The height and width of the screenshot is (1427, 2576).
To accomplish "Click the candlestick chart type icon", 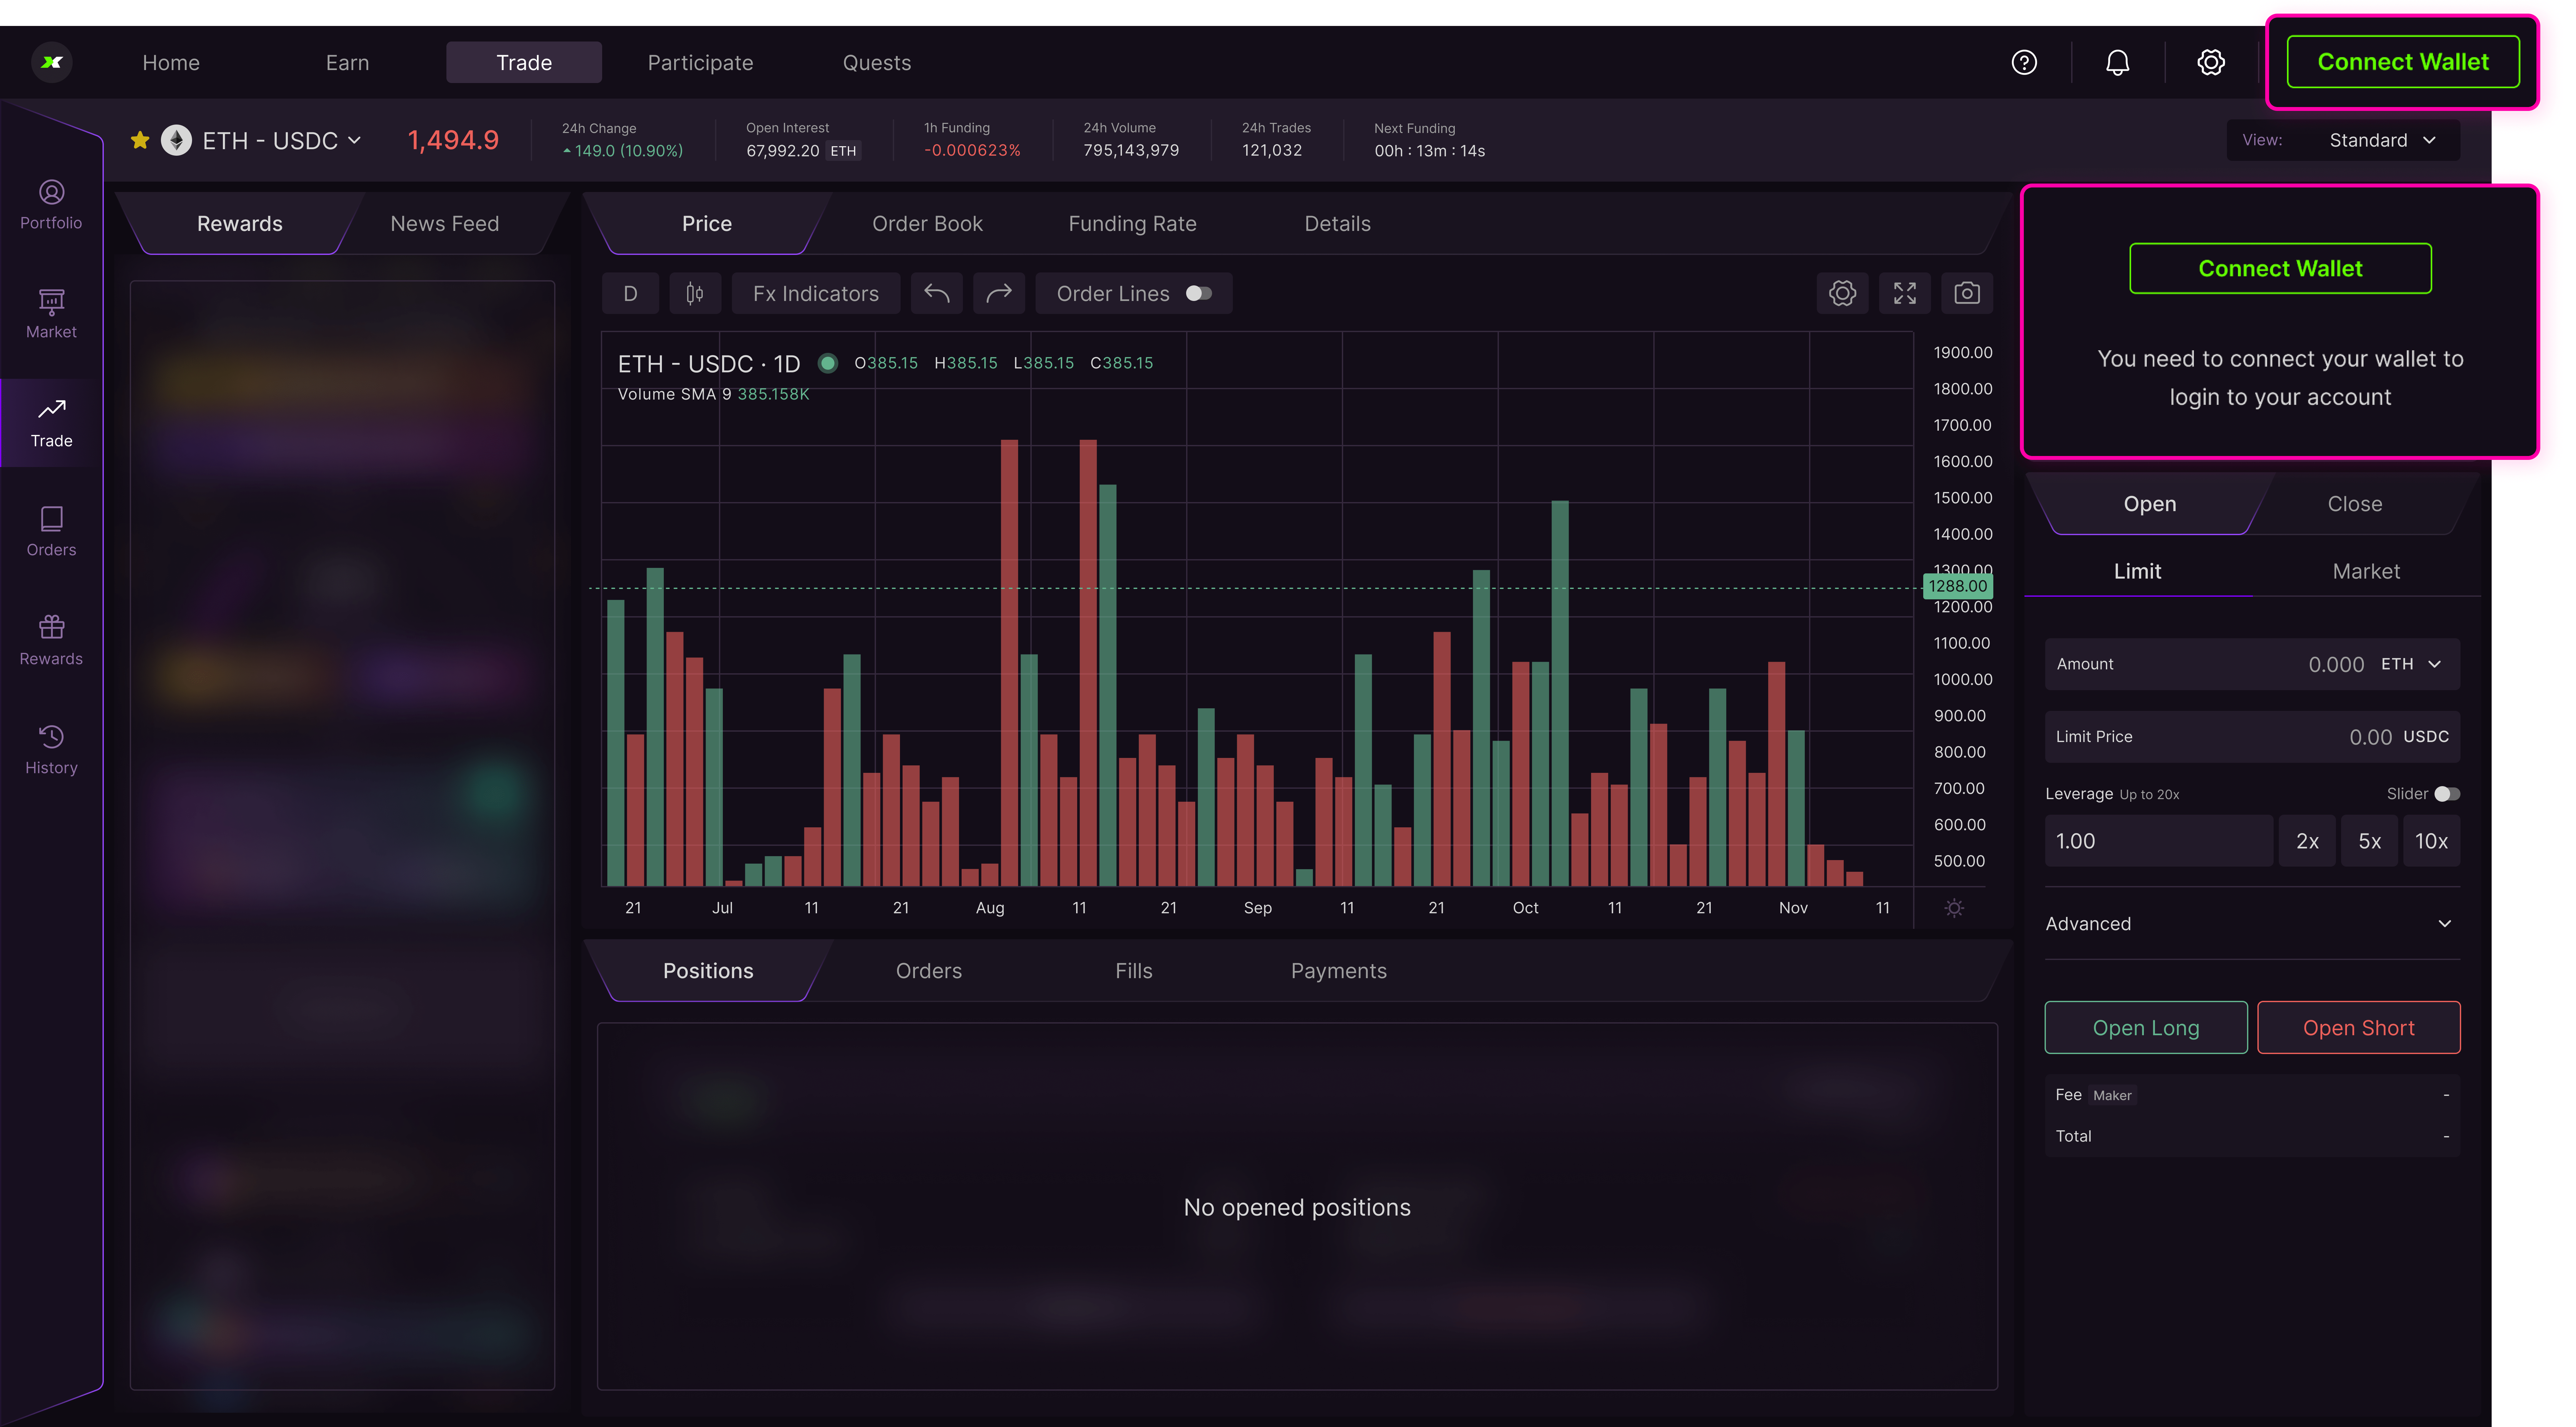I will pyautogui.click(x=695, y=294).
